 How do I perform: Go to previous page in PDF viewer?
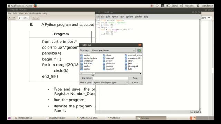coord(9,18)
